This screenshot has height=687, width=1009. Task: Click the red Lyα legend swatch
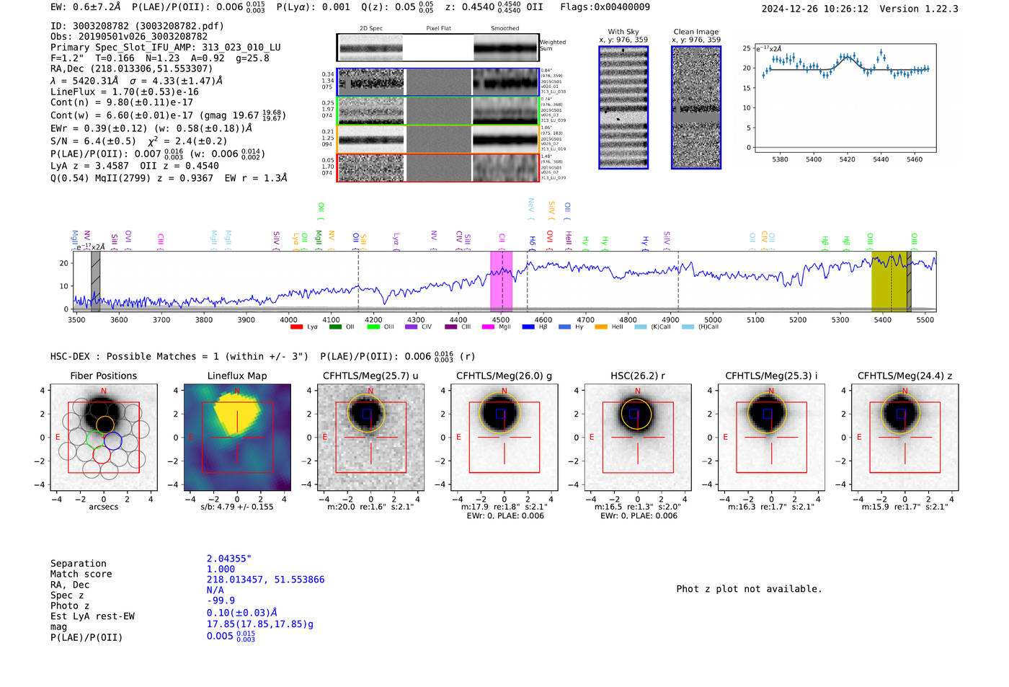pos(296,327)
